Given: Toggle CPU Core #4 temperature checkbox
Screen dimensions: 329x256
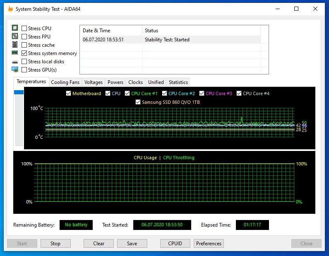Looking at the screenshot, I should coord(239,93).
